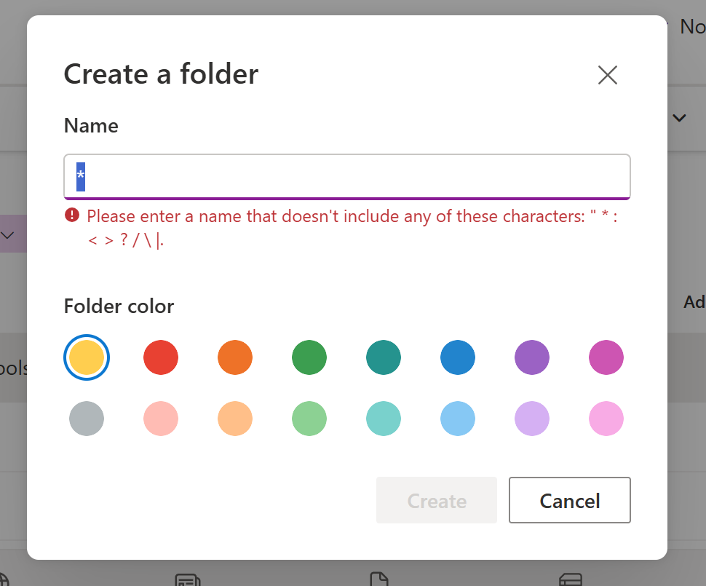
Task: Choose the teal folder color
Action: (x=384, y=357)
